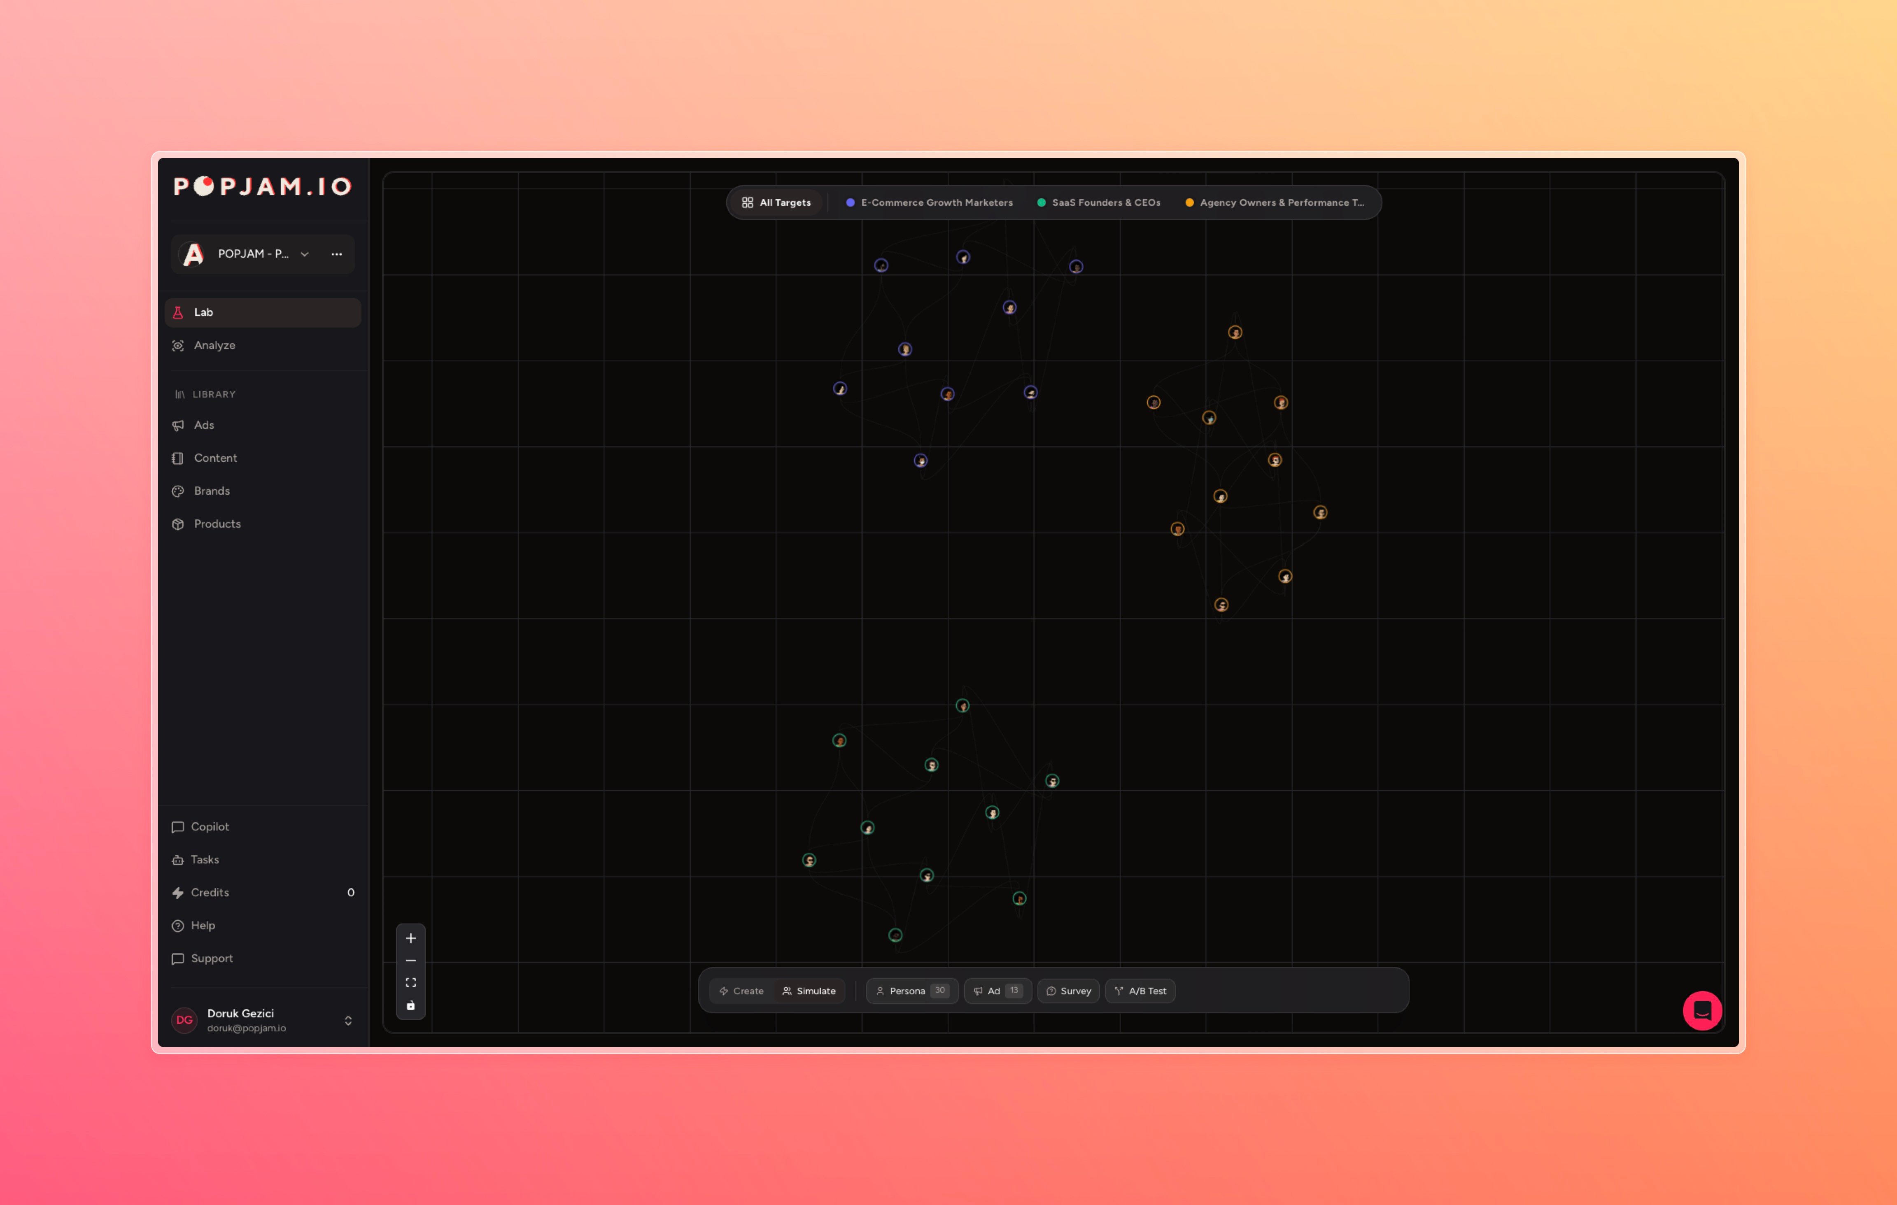Viewport: 1897px width, 1205px height.
Task: Open the pink chat bubble widget
Action: [x=1701, y=1010]
